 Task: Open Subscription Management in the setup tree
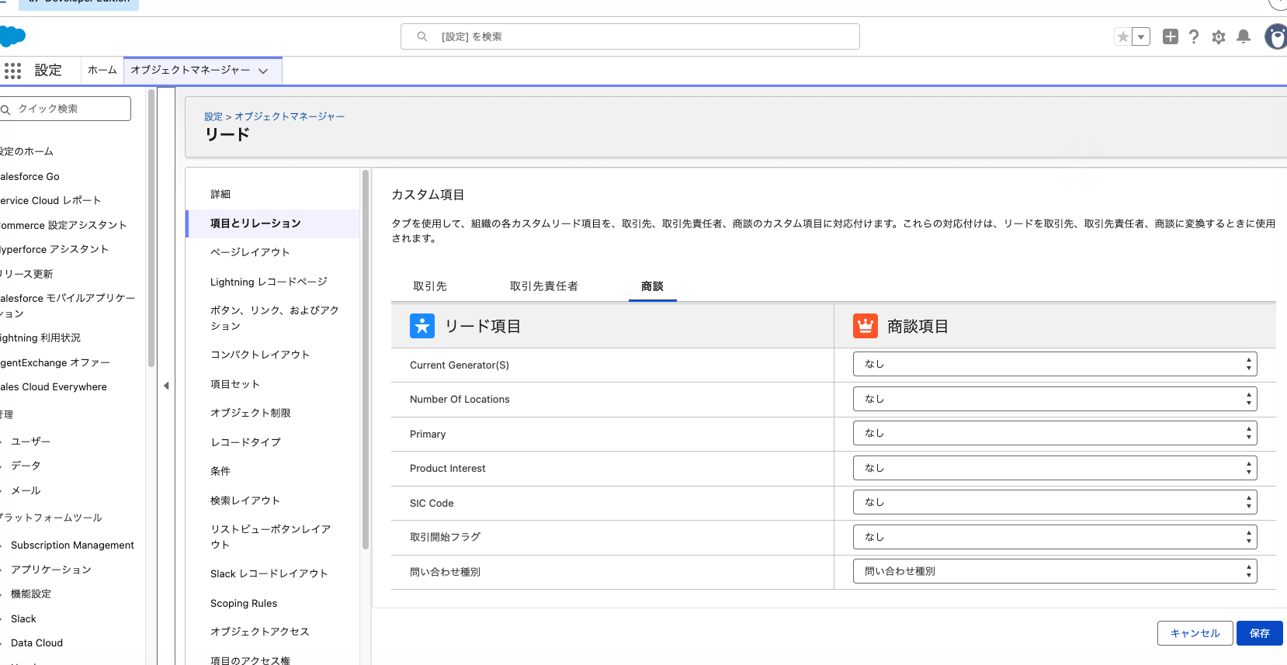[x=72, y=546]
